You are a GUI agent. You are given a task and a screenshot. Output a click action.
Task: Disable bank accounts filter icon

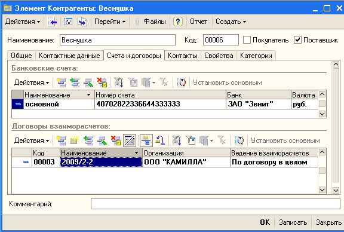(x=164, y=83)
